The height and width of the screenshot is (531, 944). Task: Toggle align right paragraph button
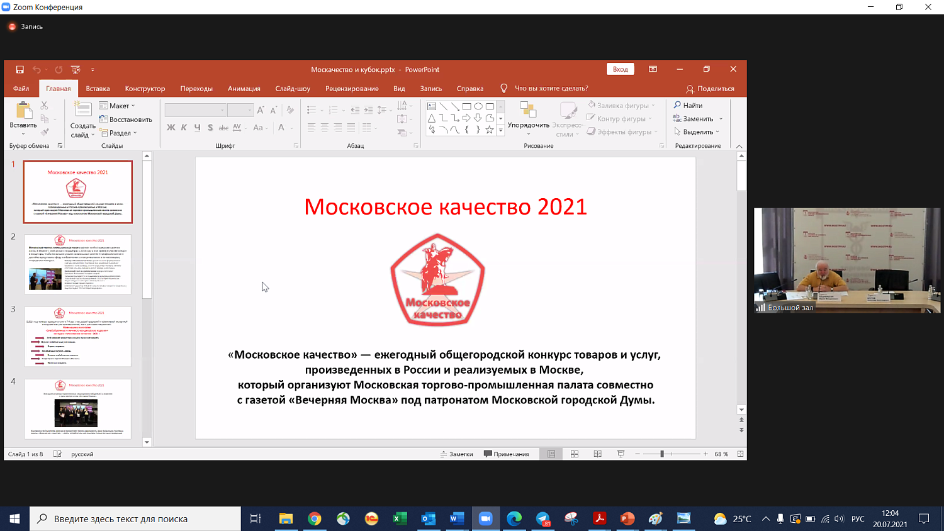pos(338,128)
